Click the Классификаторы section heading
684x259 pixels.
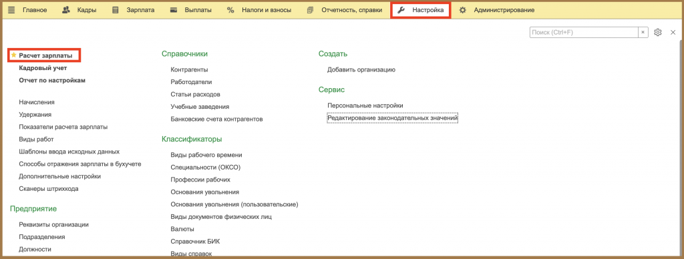tap(192, 140)
